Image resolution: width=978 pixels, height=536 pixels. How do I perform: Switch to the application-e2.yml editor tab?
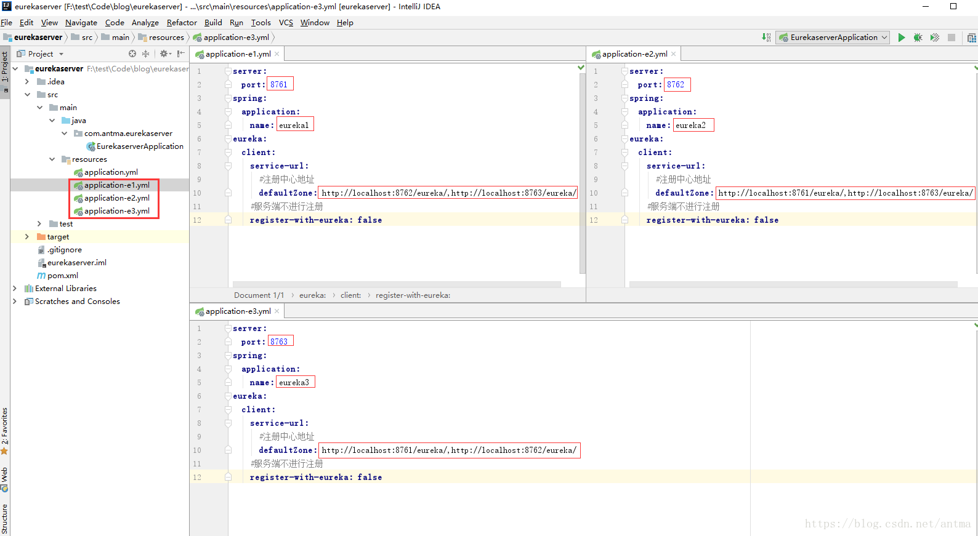pyautogui.click(x=634, y=54)
